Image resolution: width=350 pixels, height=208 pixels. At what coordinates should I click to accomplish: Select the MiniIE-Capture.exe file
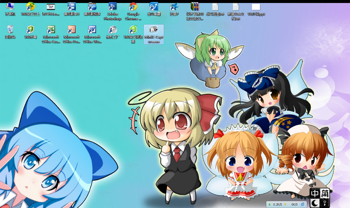coord(154,34)
